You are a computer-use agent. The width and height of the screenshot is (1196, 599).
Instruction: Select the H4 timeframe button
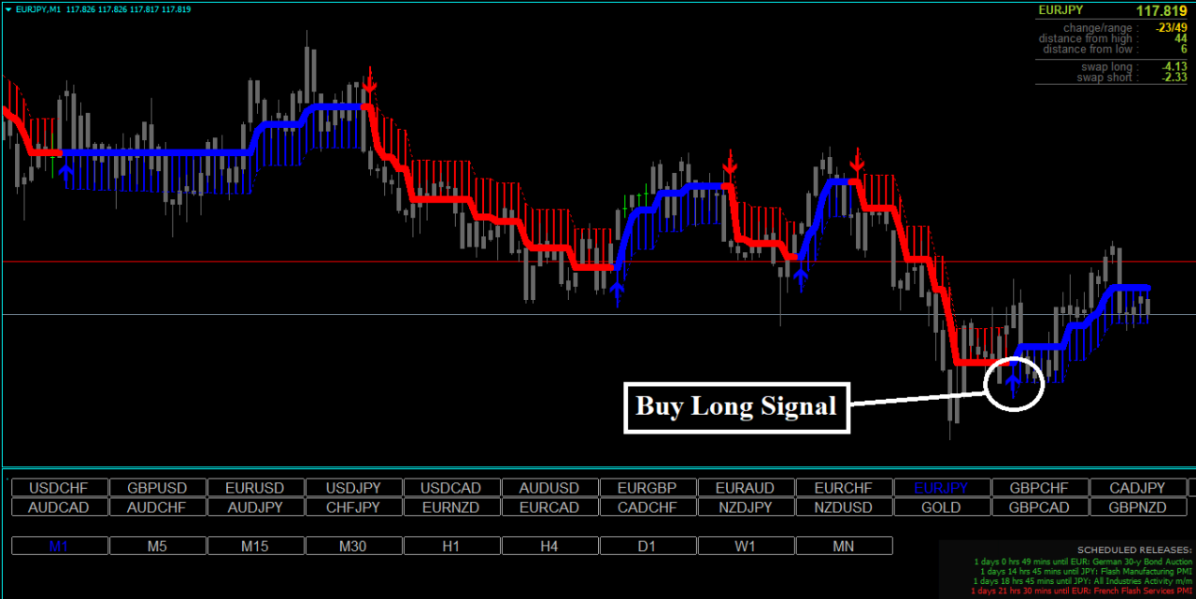[x=550, y=546]
